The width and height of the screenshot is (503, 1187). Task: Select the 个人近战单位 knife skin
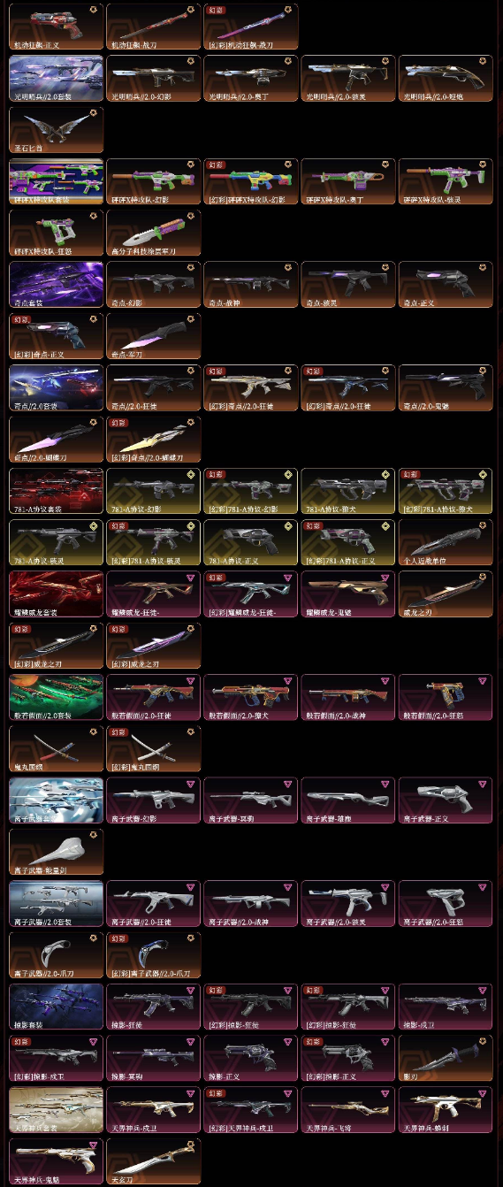(x=446, y=543)
